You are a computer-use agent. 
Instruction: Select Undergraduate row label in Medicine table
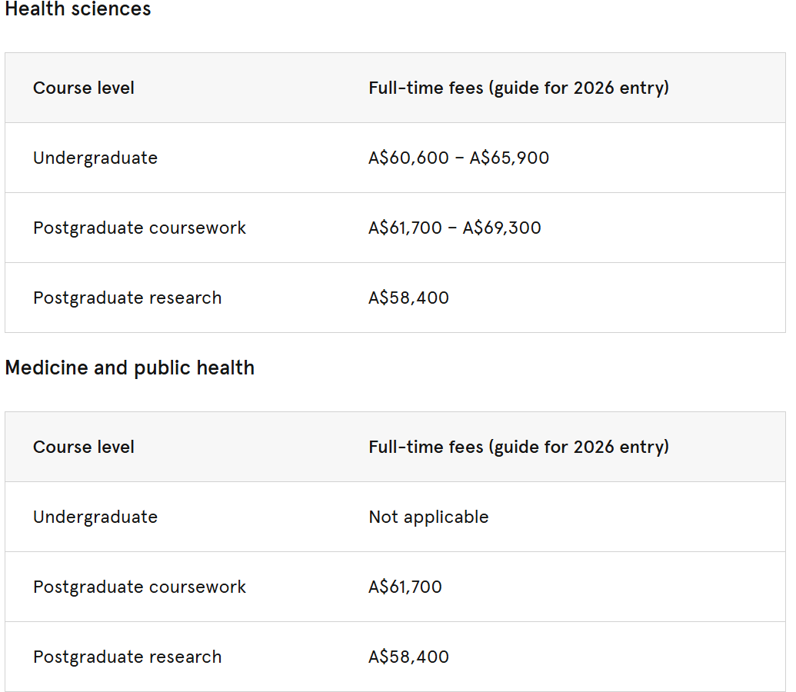95,517
